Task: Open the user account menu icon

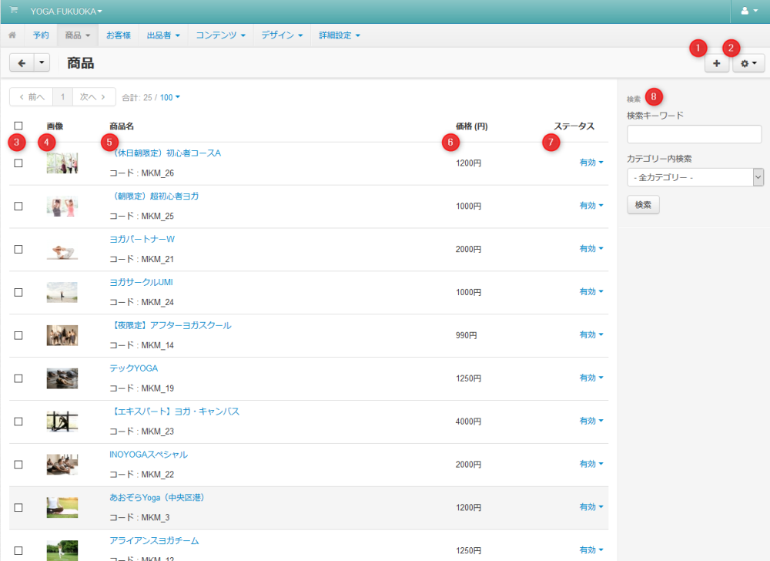Action: coord(749,11)
